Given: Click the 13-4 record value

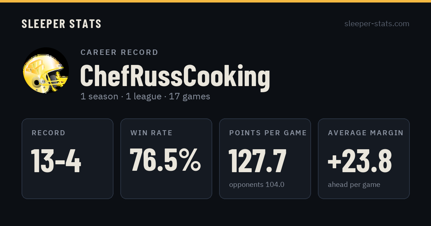Looking at the screenshot, I should click(56, 161).
